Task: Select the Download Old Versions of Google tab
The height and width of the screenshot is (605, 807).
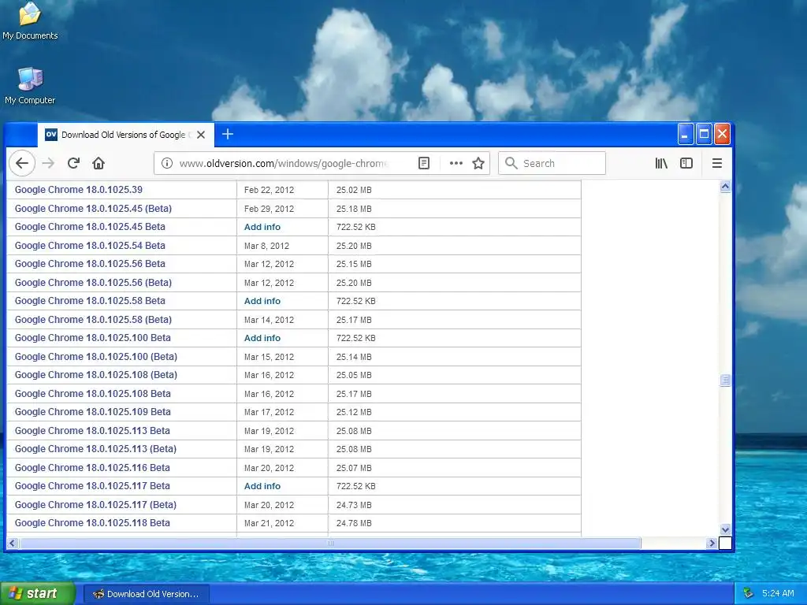Action: (125, 135)
